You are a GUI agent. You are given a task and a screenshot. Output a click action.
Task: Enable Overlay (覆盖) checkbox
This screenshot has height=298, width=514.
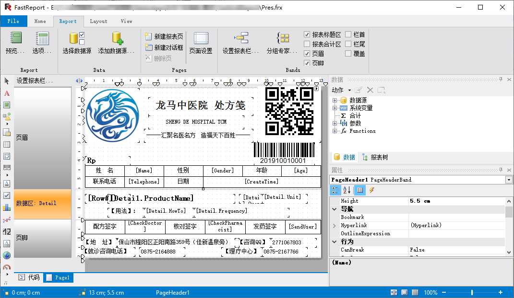click(348, 53)
